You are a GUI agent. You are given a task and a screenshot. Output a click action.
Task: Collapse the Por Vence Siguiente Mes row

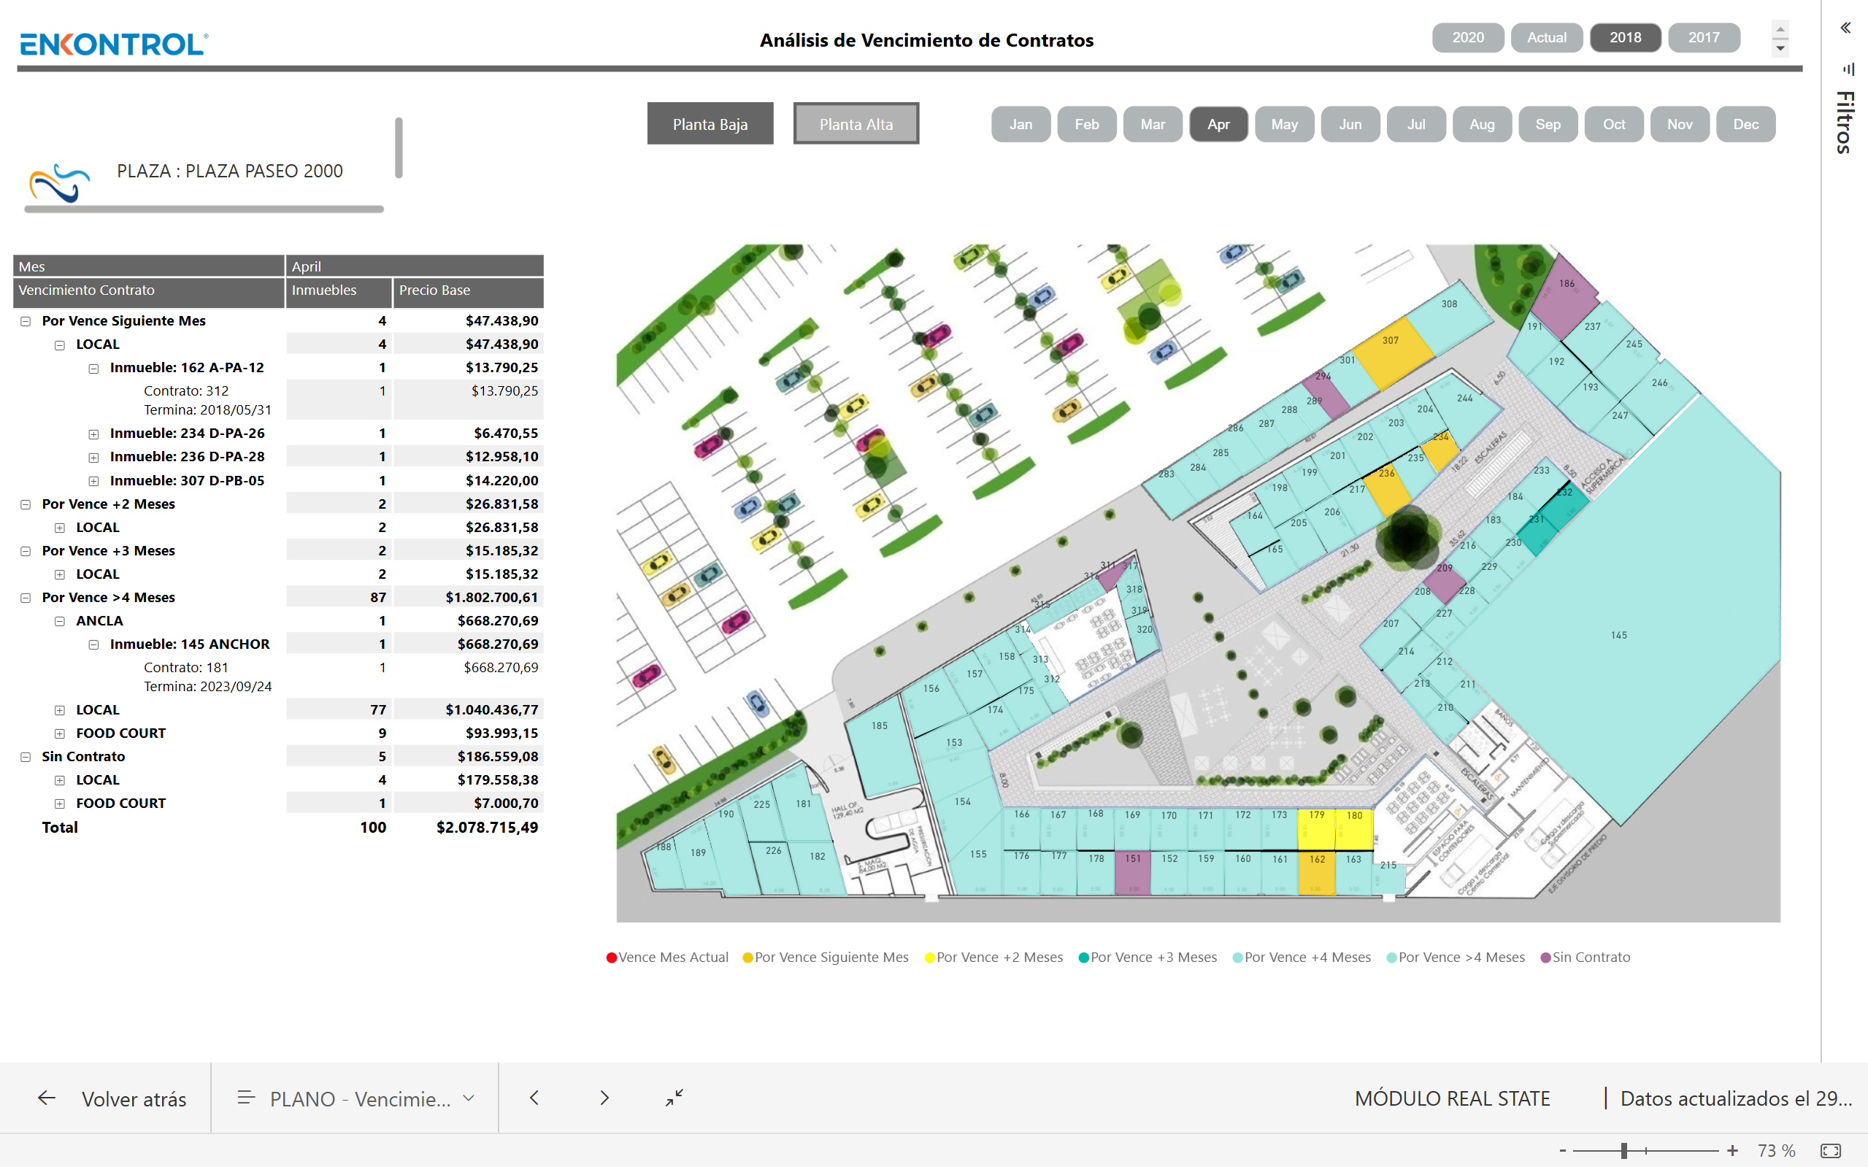pos(26,321)
